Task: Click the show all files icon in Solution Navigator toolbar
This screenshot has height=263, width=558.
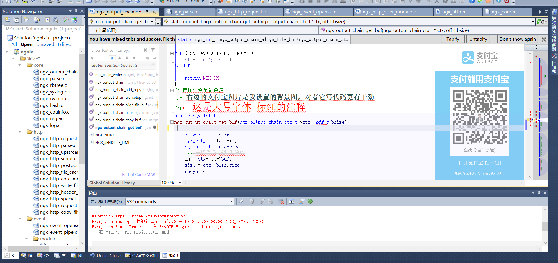Action: (26, 20)
